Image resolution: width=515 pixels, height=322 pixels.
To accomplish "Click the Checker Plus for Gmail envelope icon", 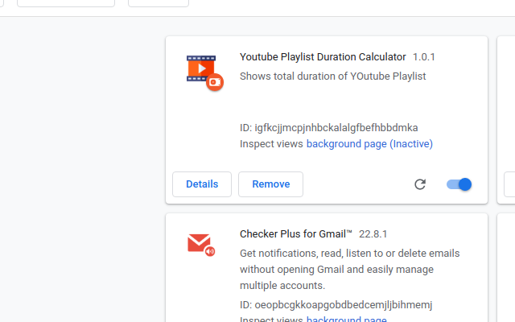I will click(201, 245).
